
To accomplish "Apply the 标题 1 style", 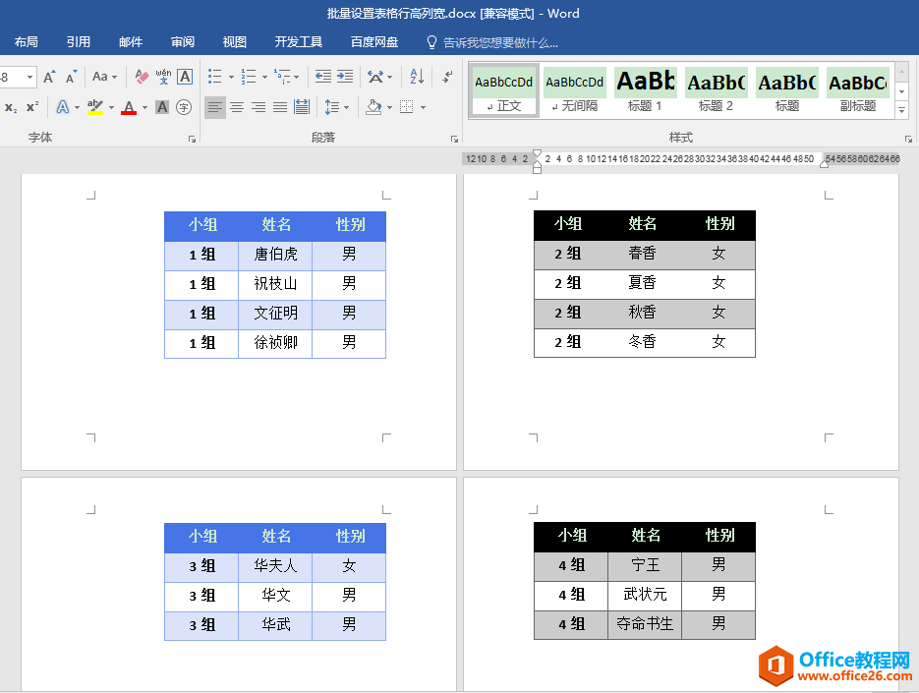I will 646,90.
